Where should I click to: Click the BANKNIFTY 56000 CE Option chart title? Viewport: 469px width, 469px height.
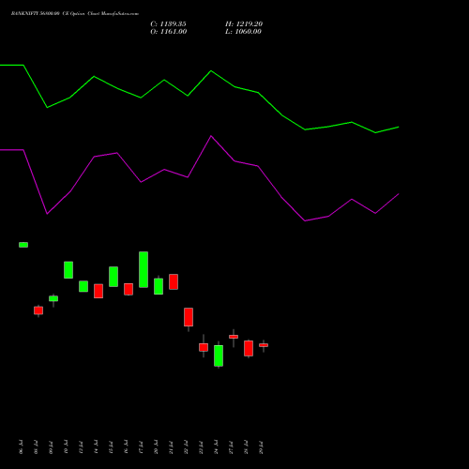point(75,13)
